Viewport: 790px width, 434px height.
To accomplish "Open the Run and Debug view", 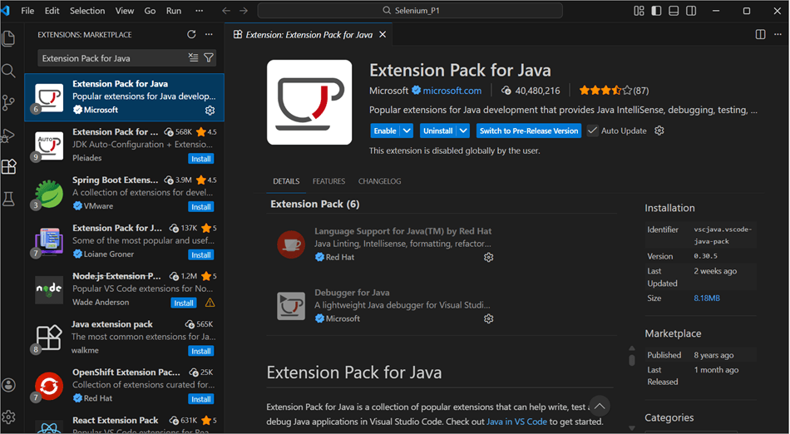I will [x=8, y=135].
